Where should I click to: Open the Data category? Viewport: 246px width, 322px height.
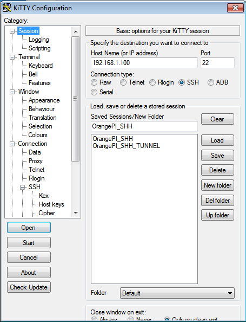click(35, 152)
